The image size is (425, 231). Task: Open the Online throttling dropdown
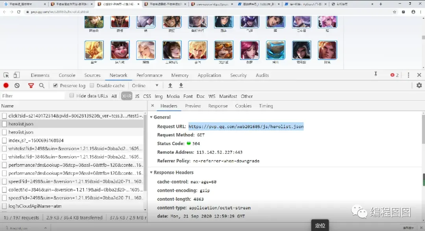pos(145,86)
